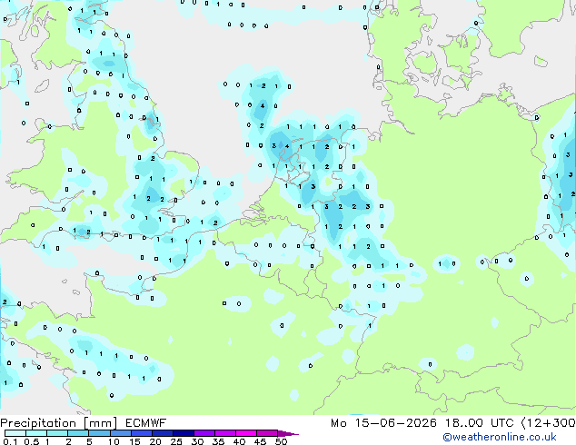Select the 25–30 mm dark navy swatch
Image resolution: width=576 pixels, height=445 pixels.
pos(184,433)
